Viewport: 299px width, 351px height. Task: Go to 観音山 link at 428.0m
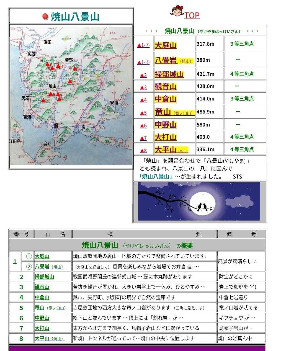166,87
